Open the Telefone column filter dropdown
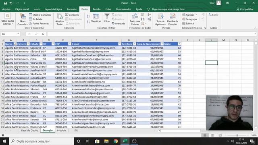 pyautogui.click(x=134, y=44)
